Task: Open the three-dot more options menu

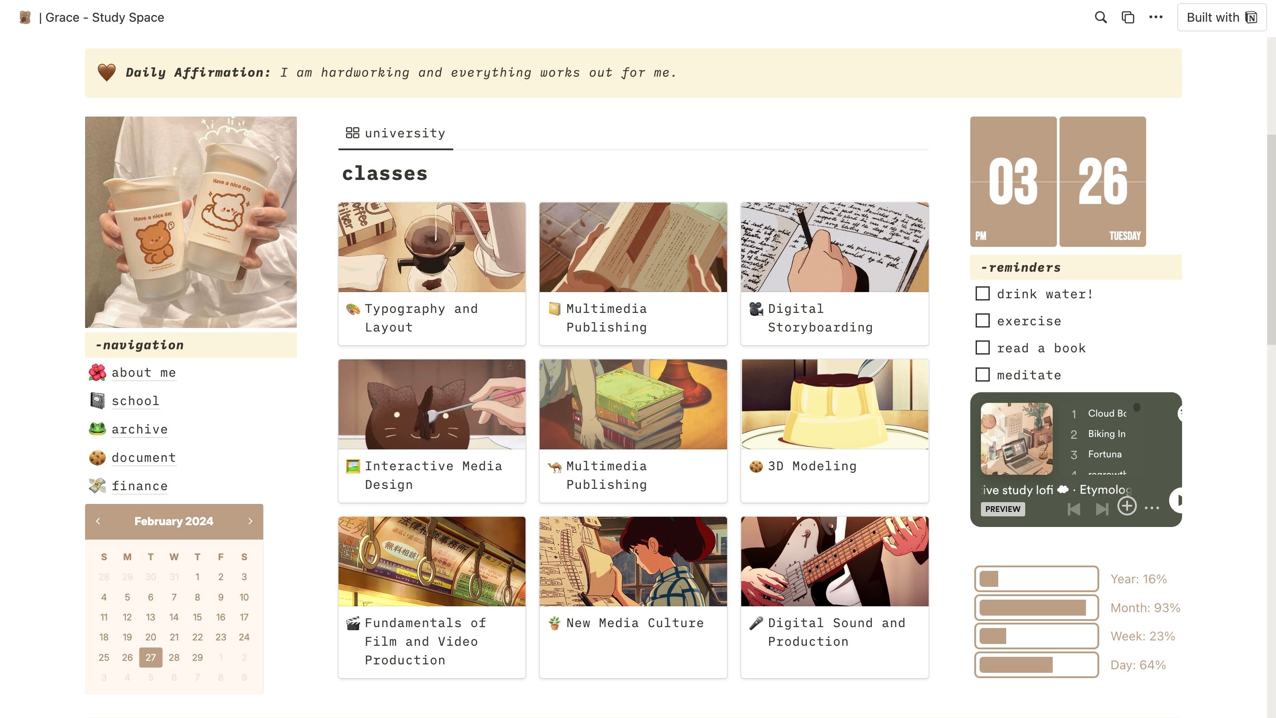Action: (1155, 17)
